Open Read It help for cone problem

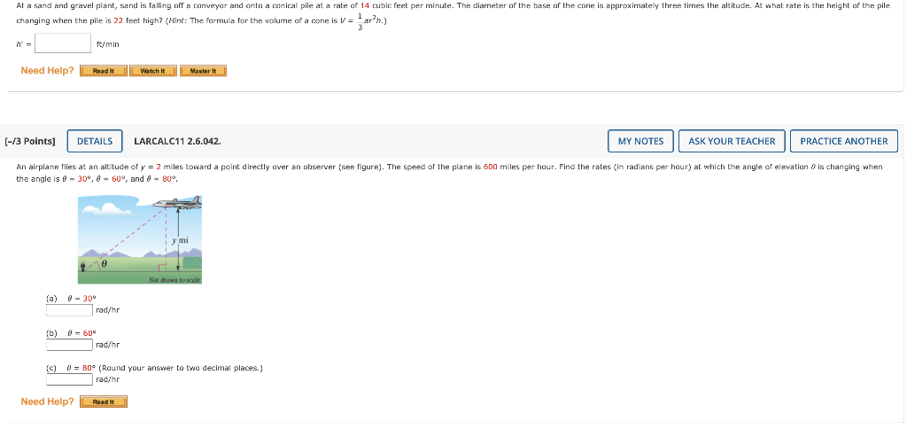click(x=104, y=71)
